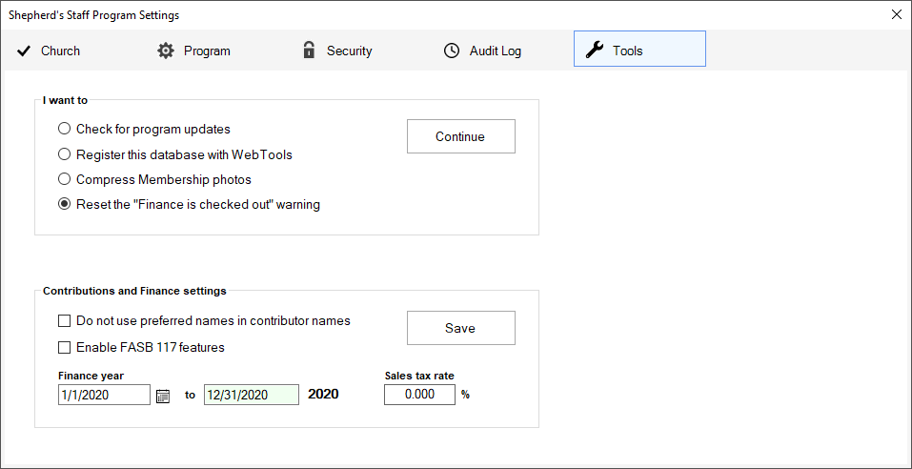This screenshot has height=469, width=912.
Task: Focus the Sales tax rate field
Action: coord(419,395)
